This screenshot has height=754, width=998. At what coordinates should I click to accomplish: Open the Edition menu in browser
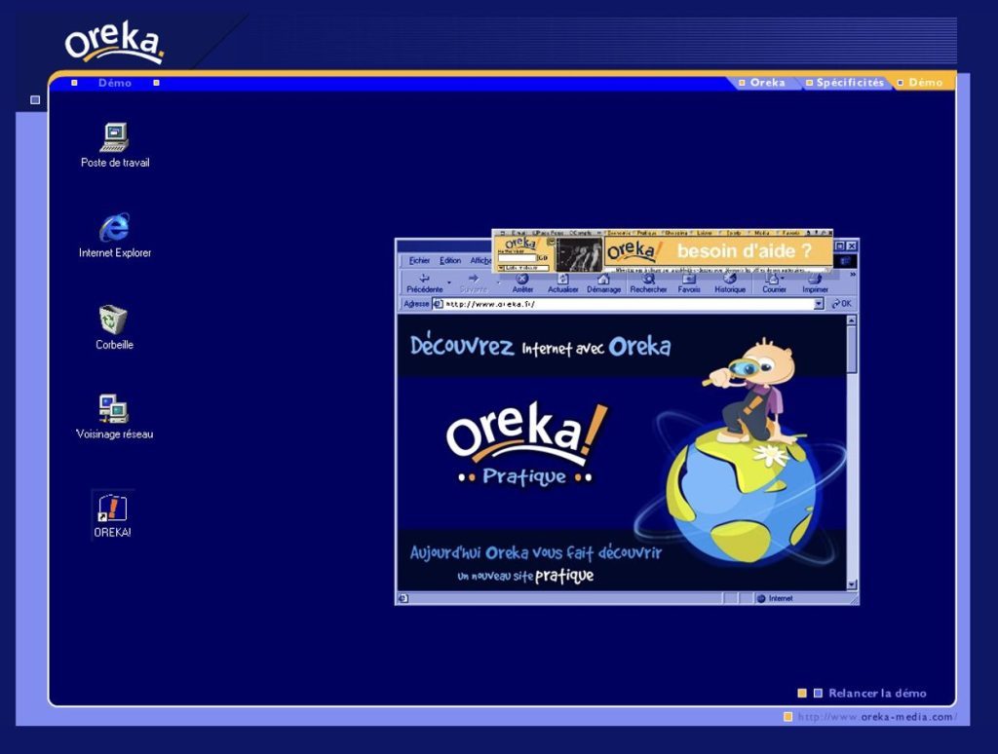[450, 261]
